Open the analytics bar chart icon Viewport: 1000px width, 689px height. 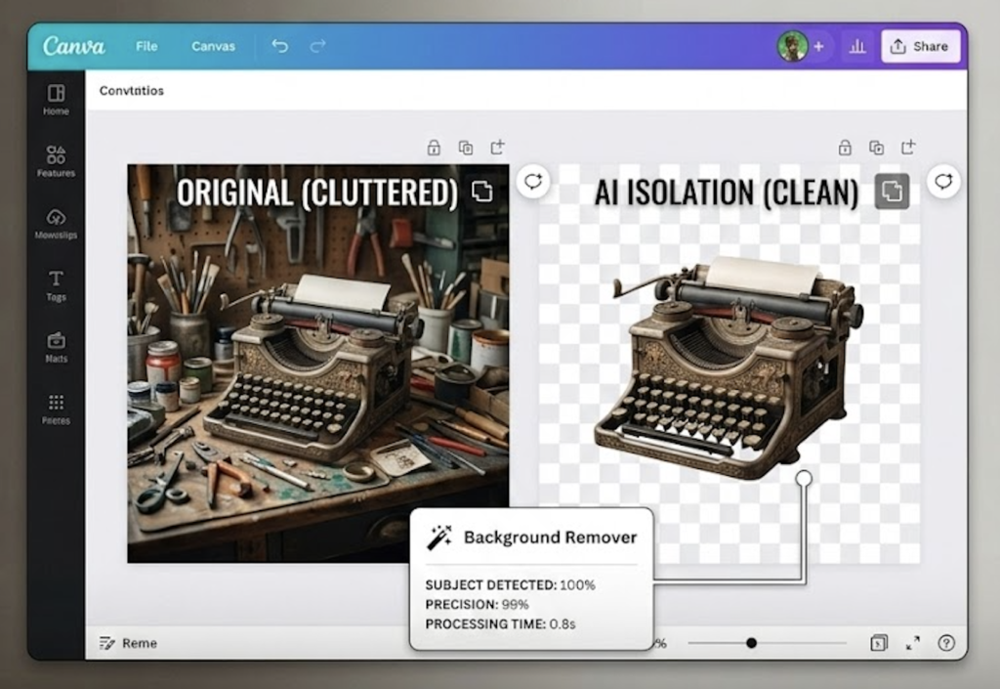coord(857,46)
